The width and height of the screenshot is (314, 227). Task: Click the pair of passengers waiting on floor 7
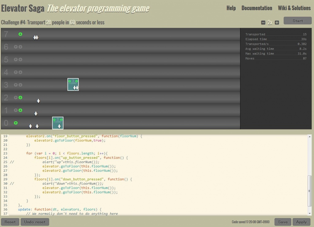tap(36, 37)
